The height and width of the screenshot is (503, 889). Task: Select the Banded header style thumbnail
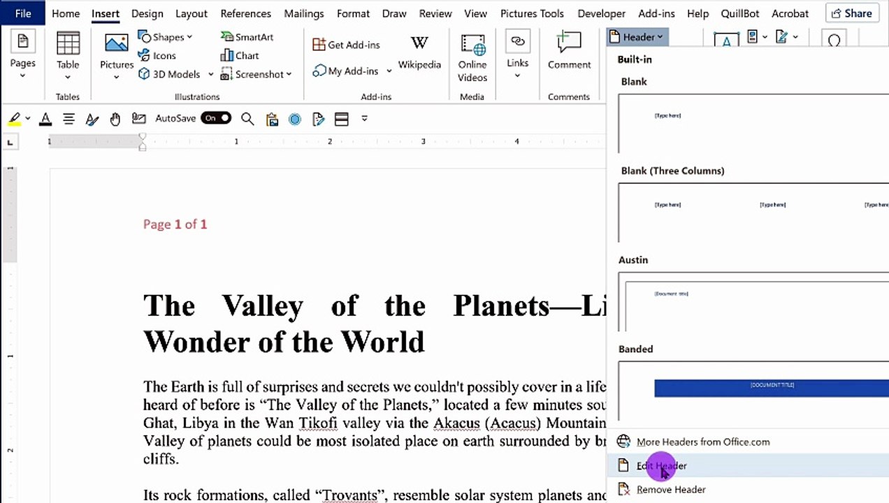(753, 391)
